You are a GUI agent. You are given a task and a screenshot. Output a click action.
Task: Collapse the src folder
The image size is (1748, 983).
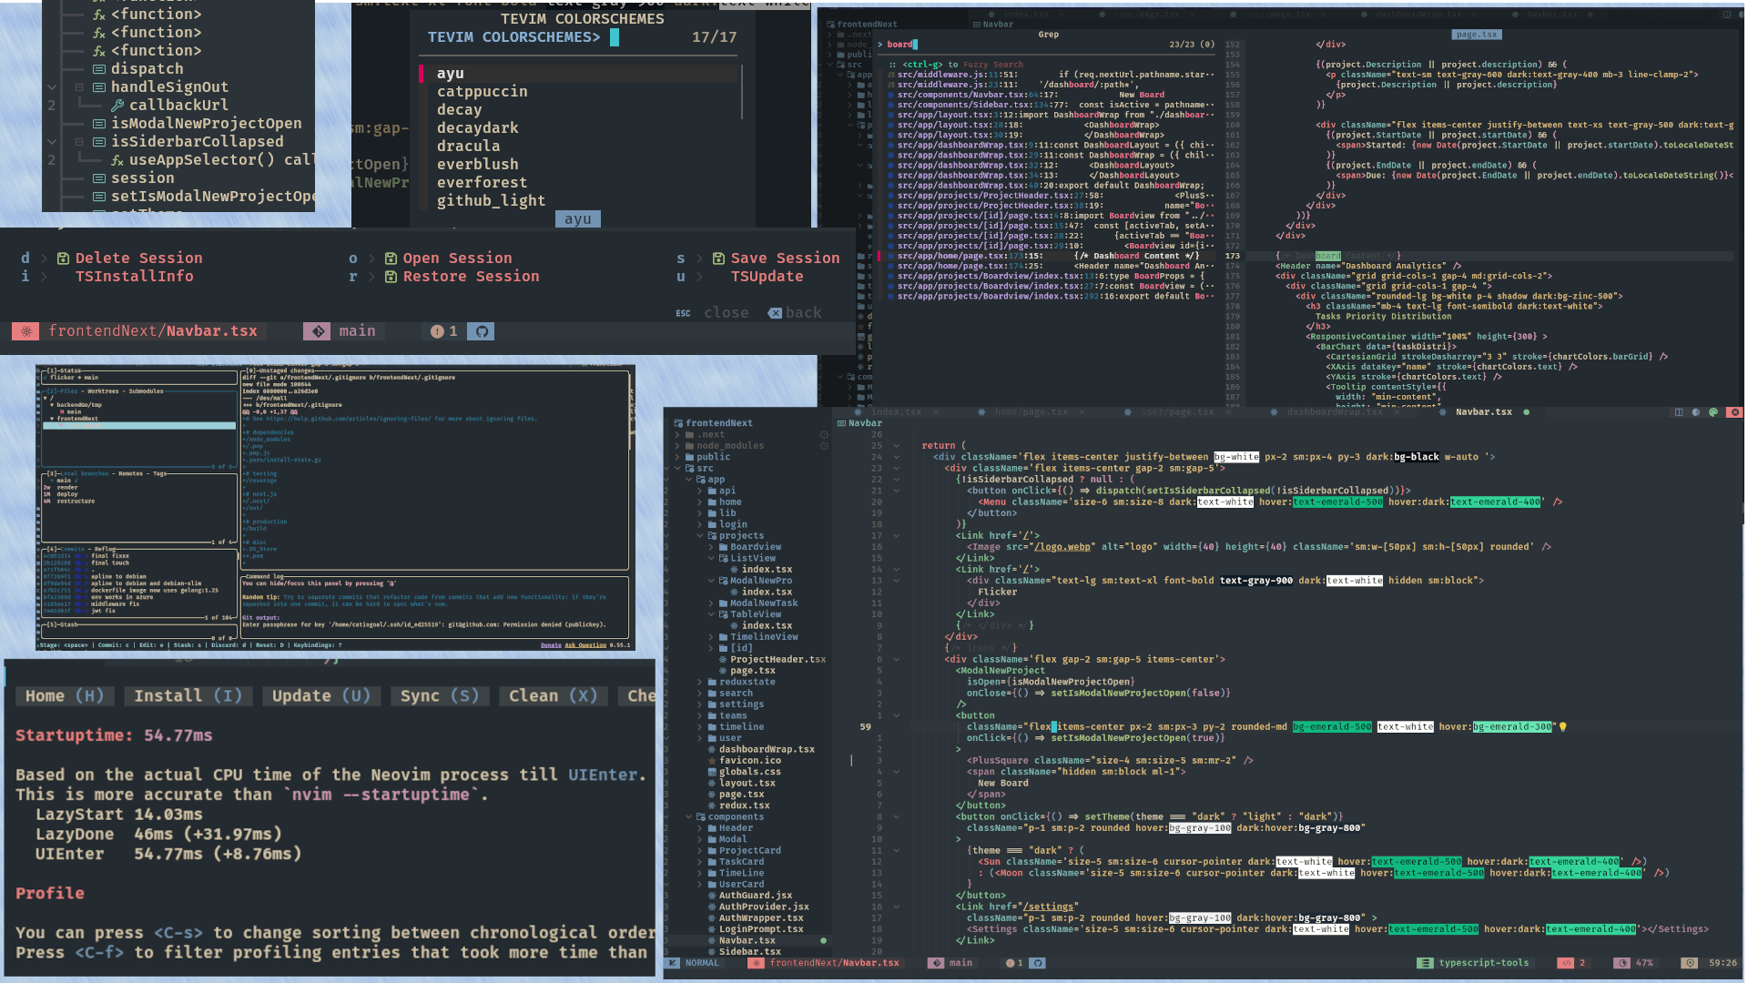pos(677,469)
